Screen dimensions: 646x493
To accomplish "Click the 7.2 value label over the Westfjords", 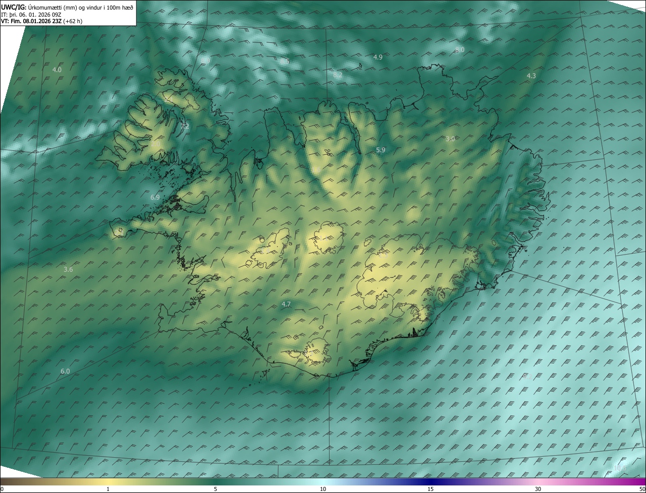I will (x=185, y=126).
